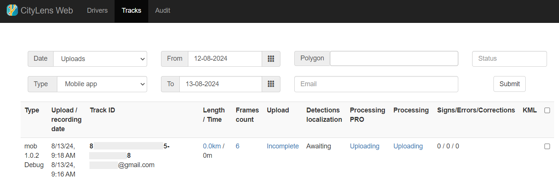
Task: Click the 0.0km length link
Action: 212,146
